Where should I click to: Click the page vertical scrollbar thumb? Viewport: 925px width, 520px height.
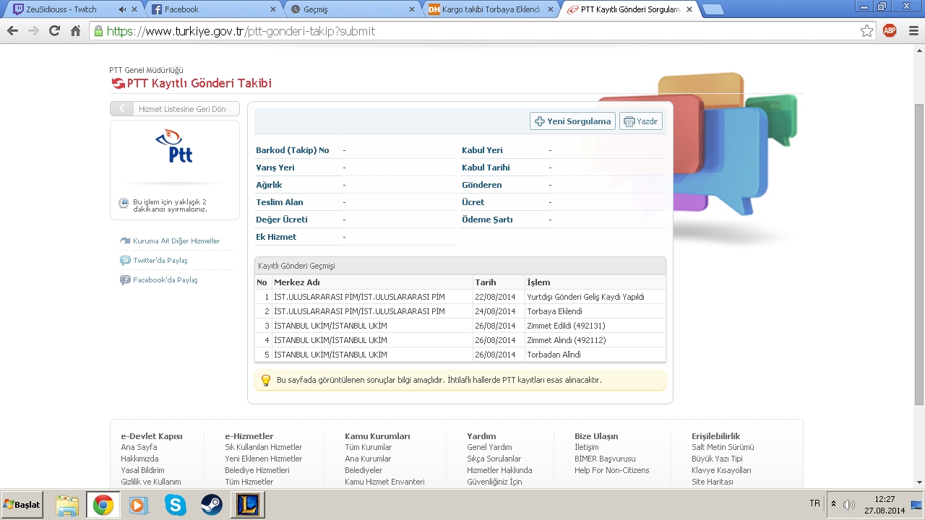point(919,253)
